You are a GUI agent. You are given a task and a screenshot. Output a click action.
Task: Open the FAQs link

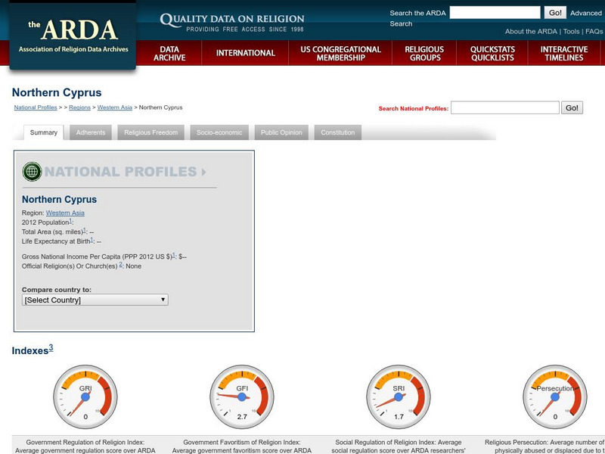pos(593,33)
